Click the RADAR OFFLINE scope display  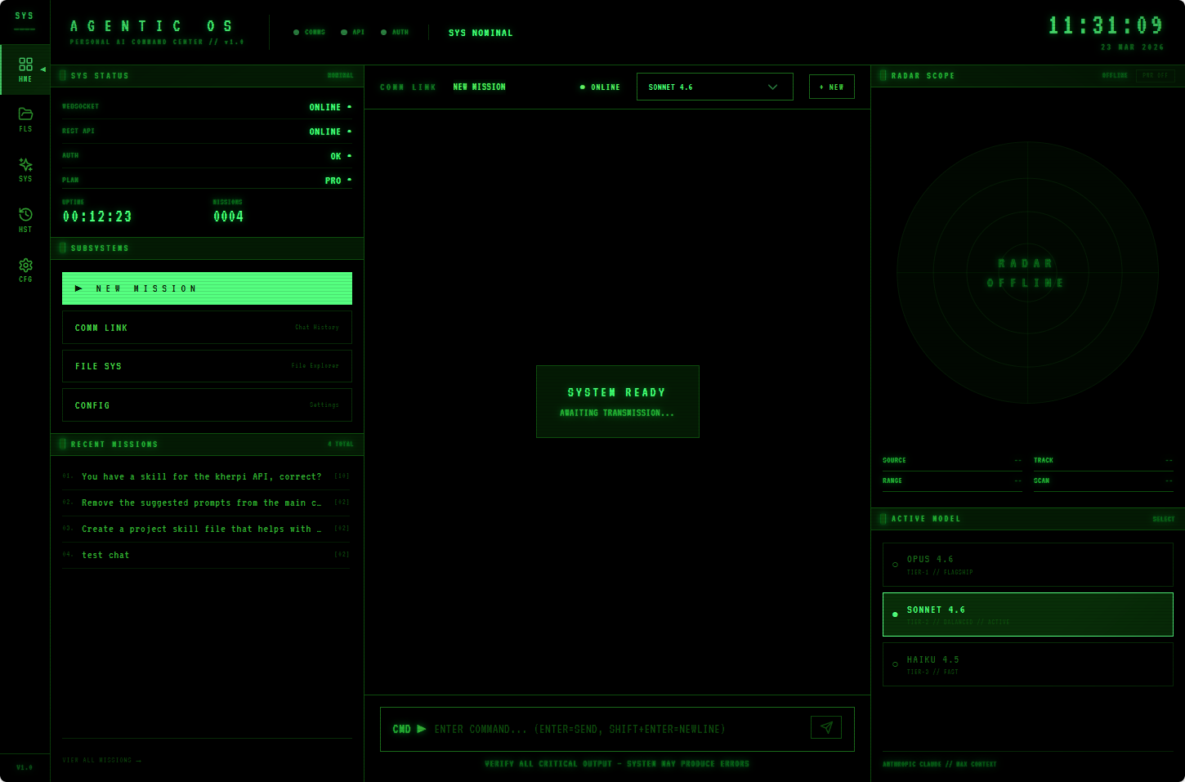[1027, 272]
